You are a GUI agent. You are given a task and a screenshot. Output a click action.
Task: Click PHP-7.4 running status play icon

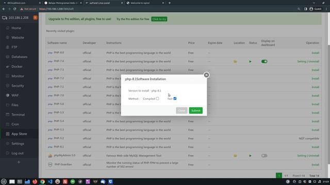[250, 62]
